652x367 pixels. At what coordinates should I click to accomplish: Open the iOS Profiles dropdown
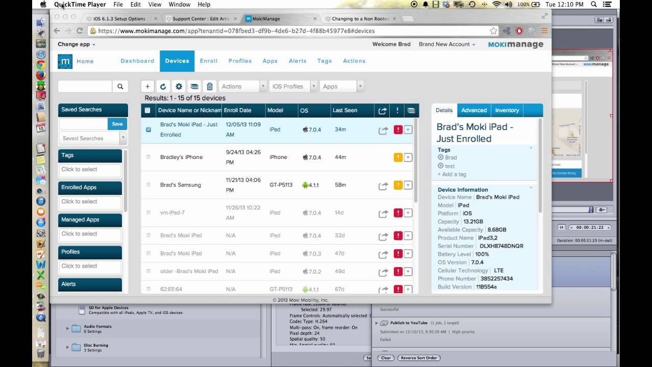(x=293, y=87)
